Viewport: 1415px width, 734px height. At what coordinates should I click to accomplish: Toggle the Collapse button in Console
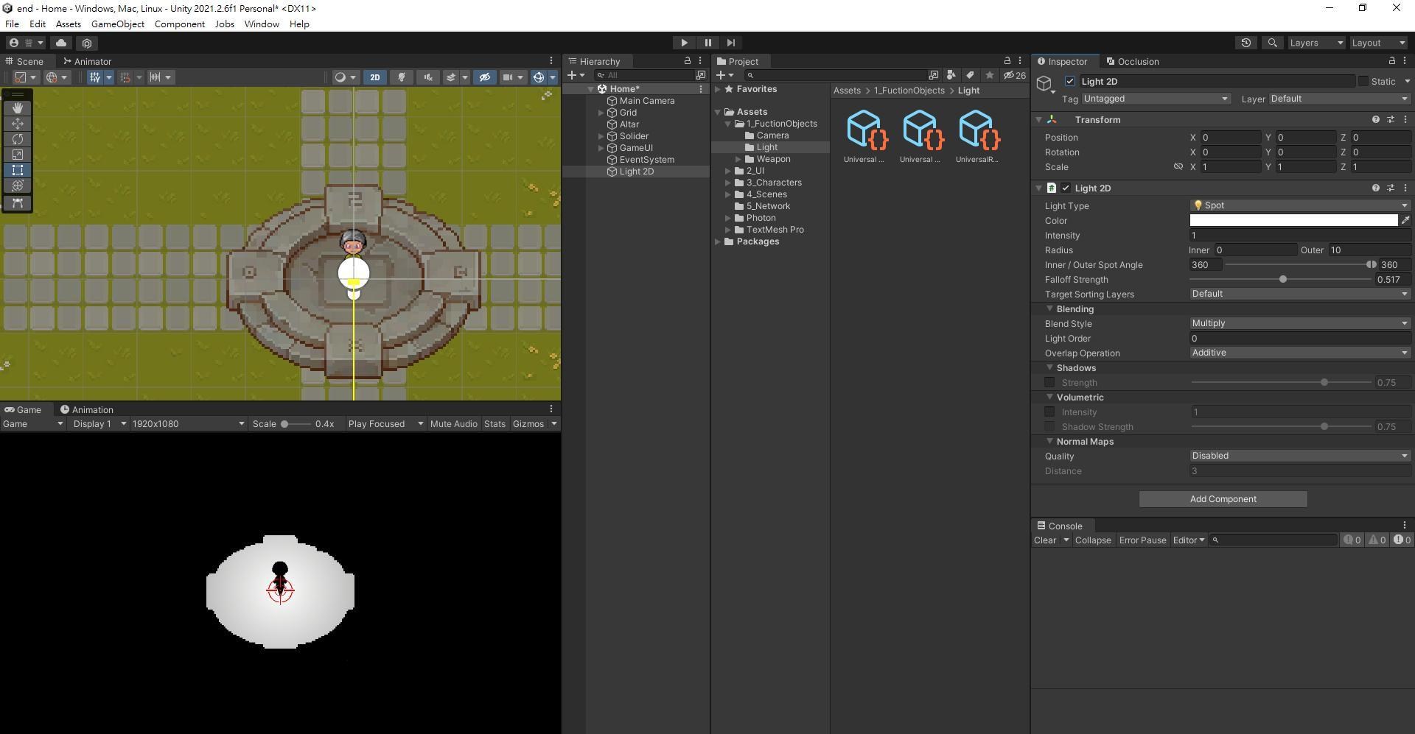[x=1093, y=540]
